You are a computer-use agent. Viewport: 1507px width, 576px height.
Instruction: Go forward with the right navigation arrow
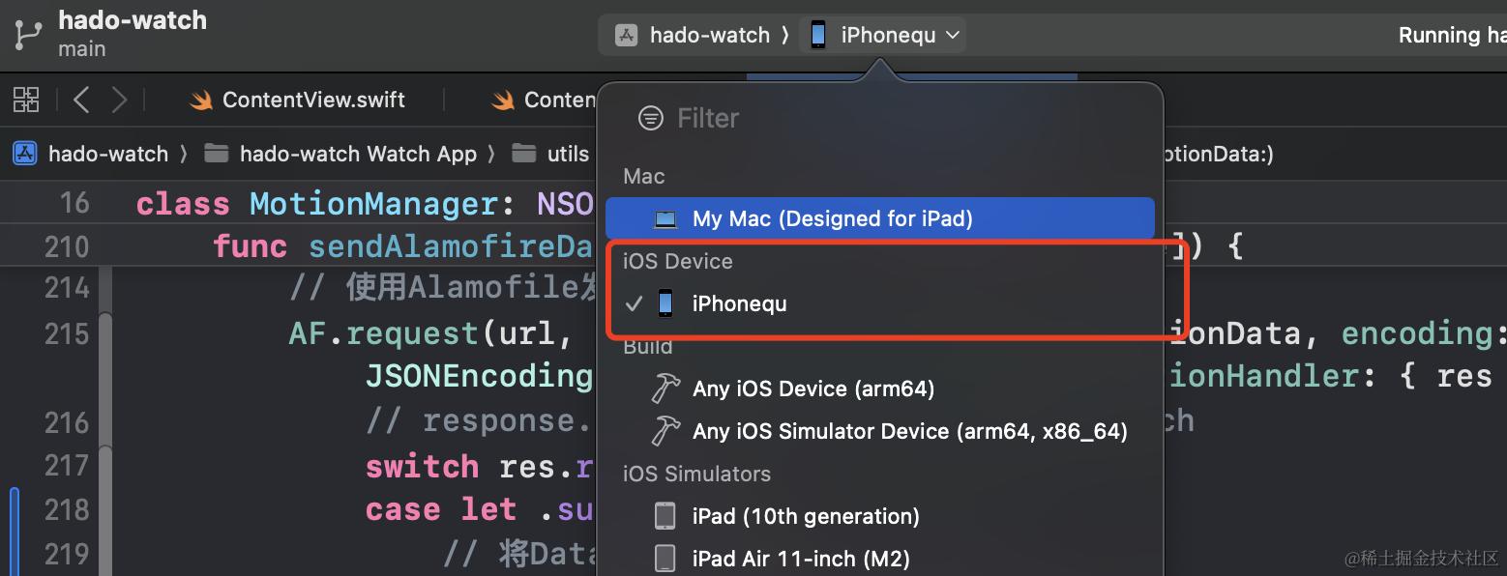click(119, 100)
